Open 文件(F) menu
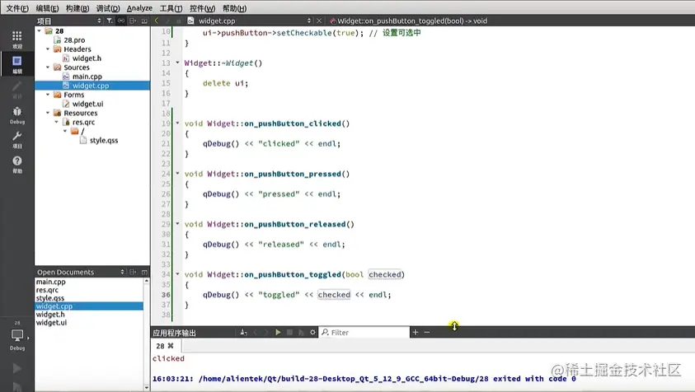 pos(16,8)
